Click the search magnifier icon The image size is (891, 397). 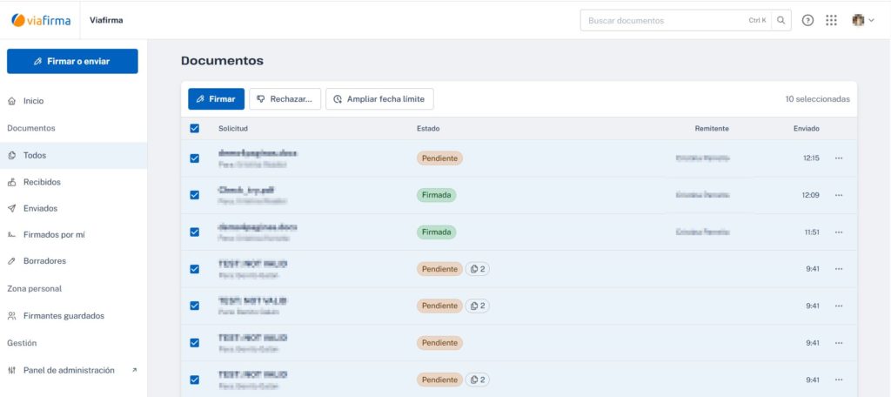781,21
